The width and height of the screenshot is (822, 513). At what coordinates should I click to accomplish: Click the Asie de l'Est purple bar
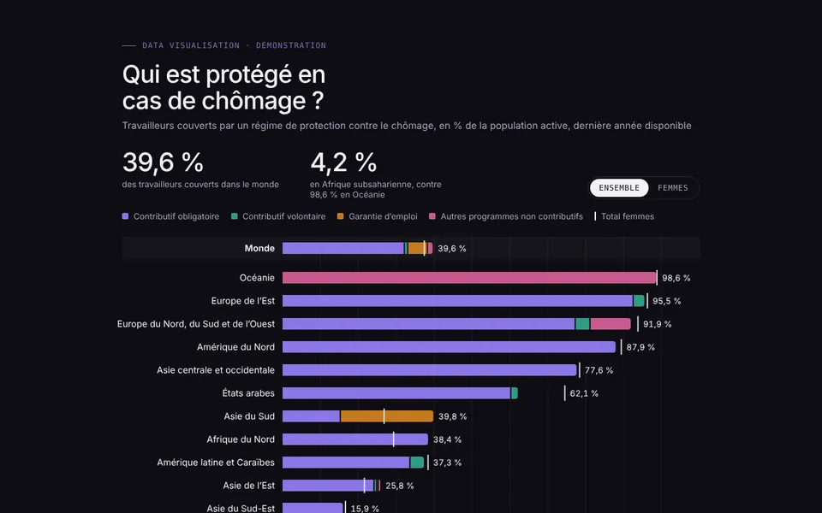[x=328, y=486]
